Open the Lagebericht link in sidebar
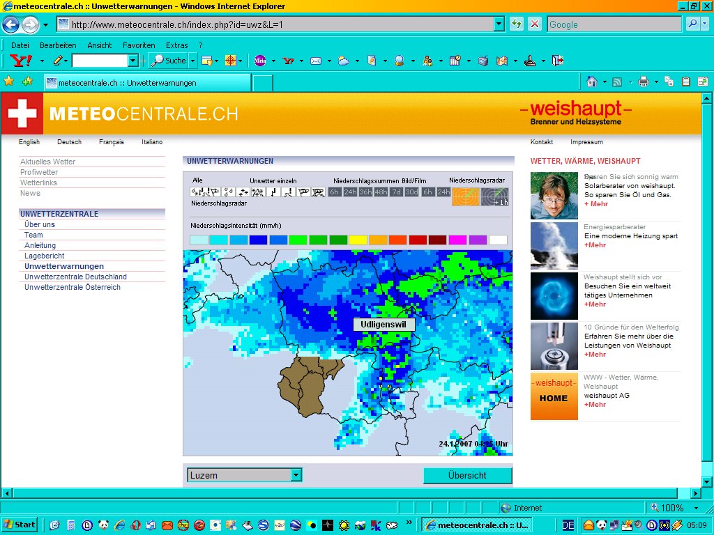Image resolution: width=714 pixels, height=535 pixels. [44, 256]
